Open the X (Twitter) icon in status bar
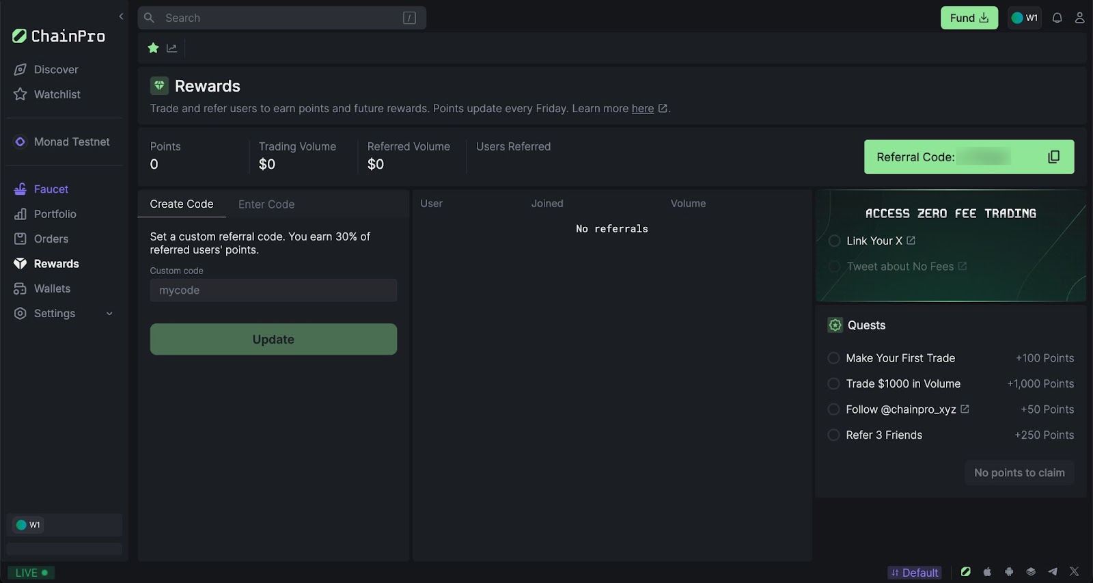The image size is (1093, 583). [1075, 572]
